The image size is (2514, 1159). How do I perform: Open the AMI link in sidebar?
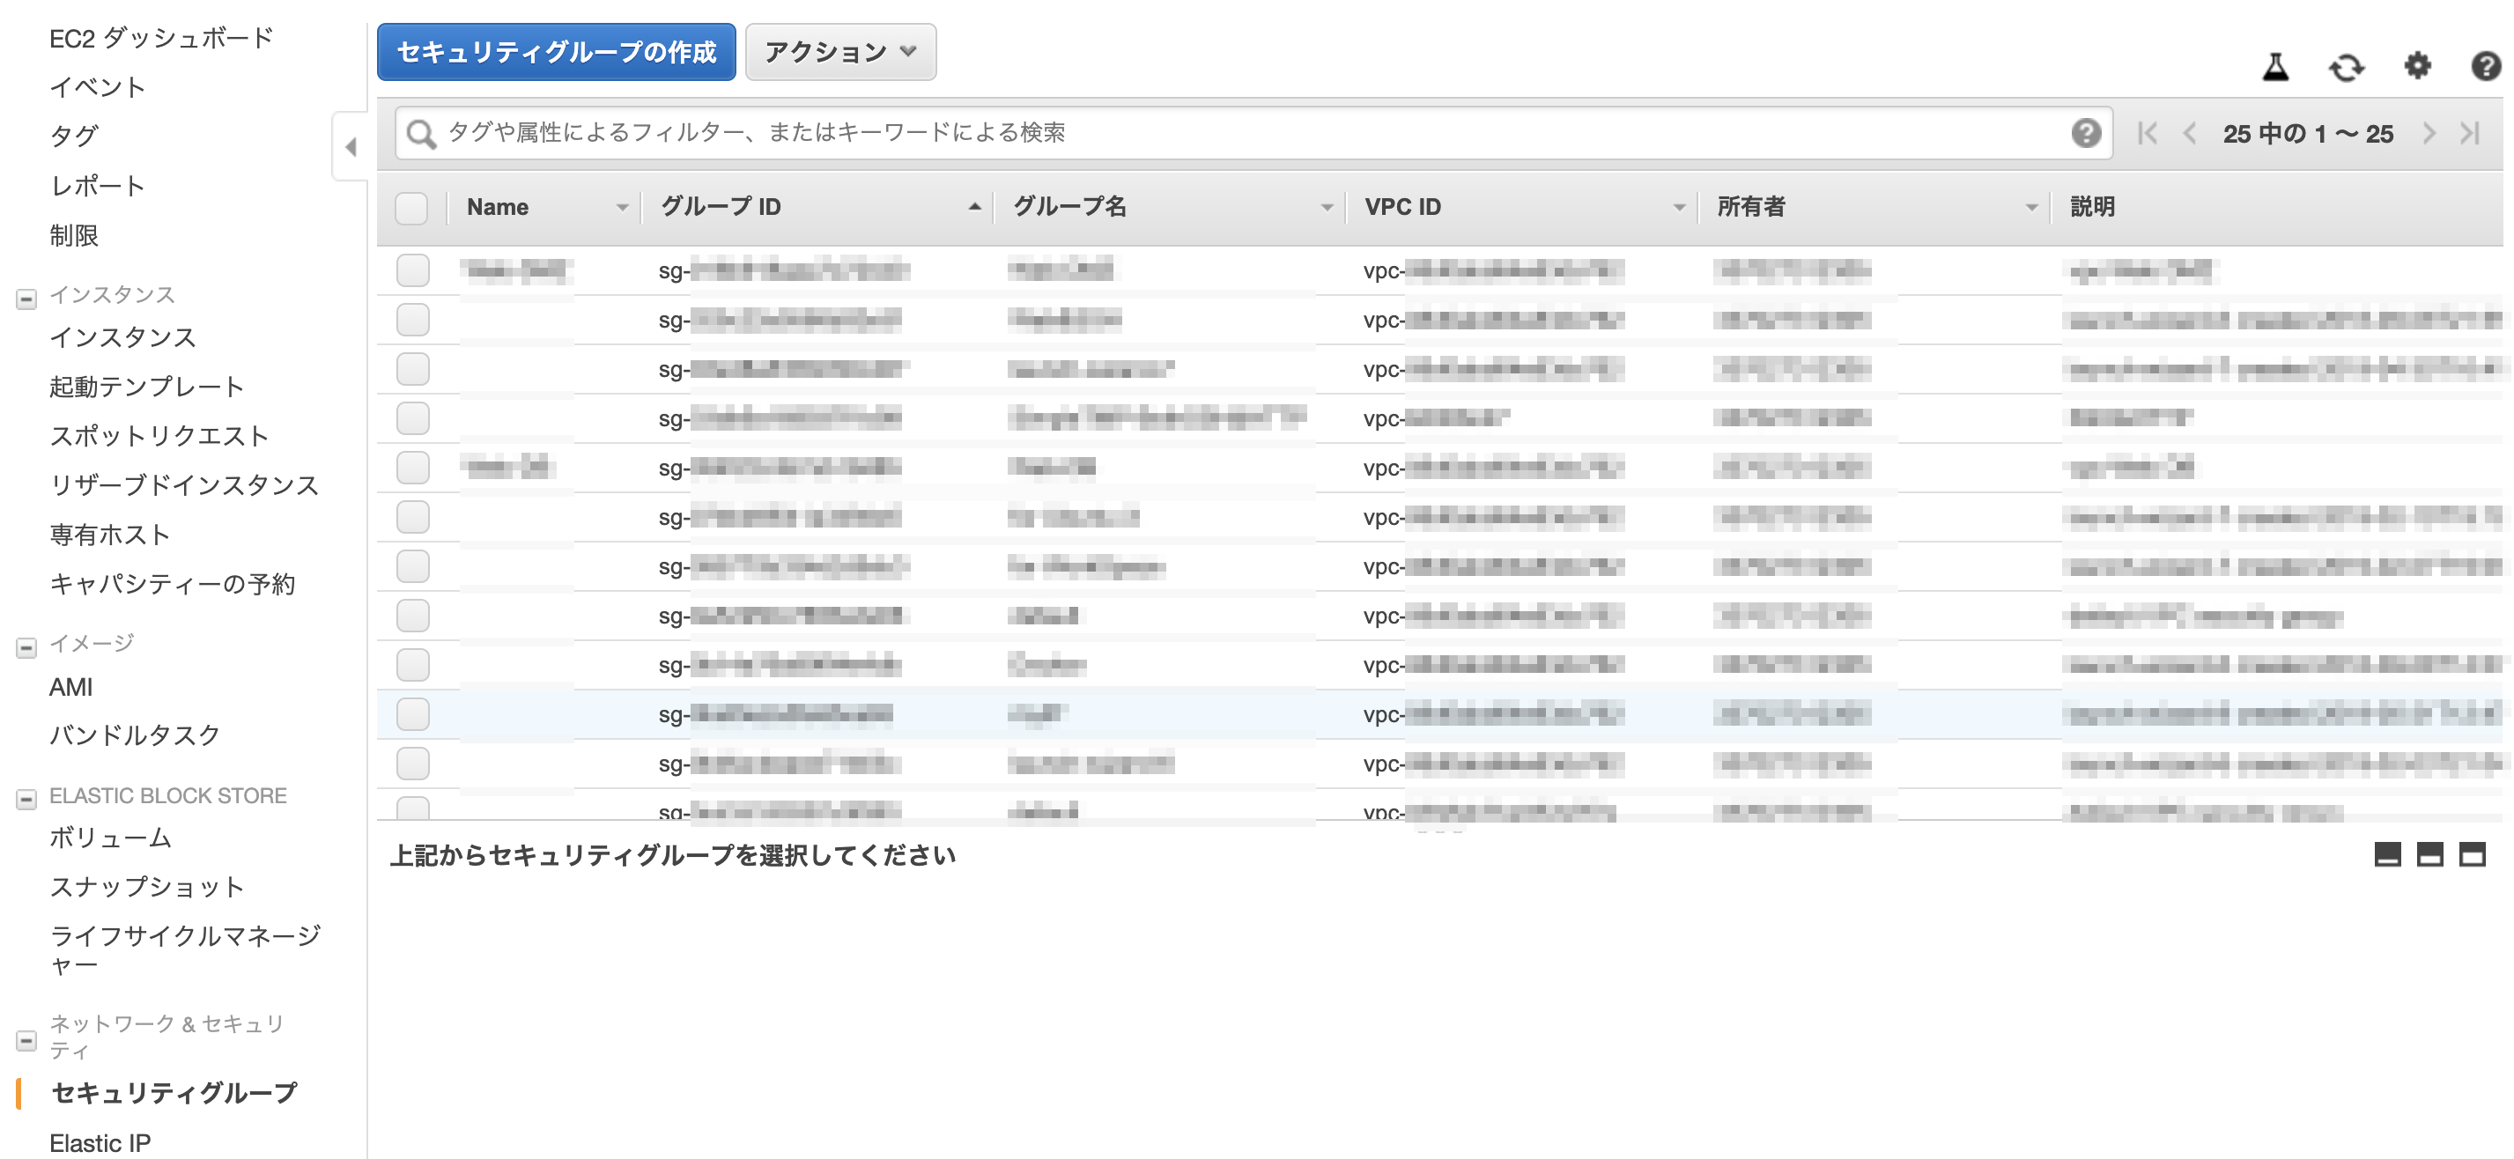(x=71, y=687)
